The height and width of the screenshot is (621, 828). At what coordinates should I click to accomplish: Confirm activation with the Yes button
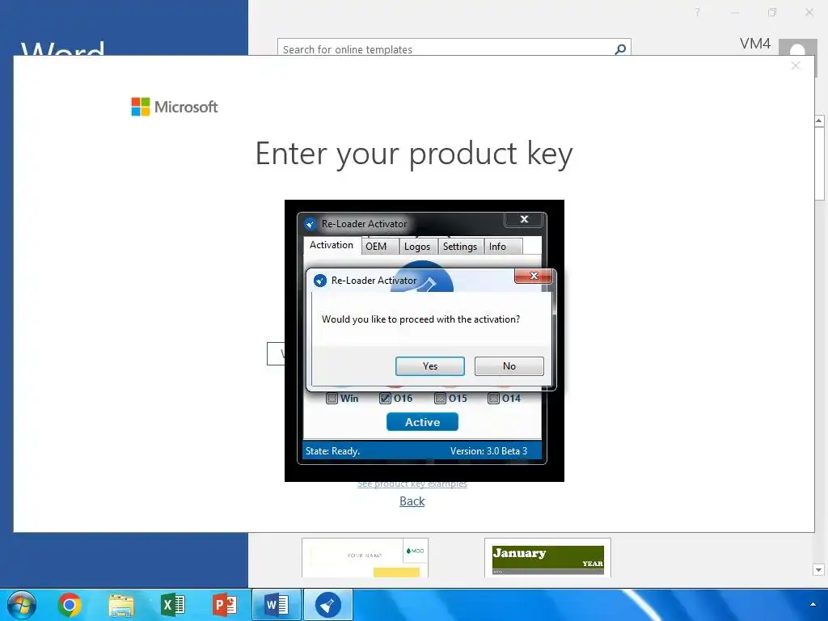pyautogui.click(x=430, y=366)
